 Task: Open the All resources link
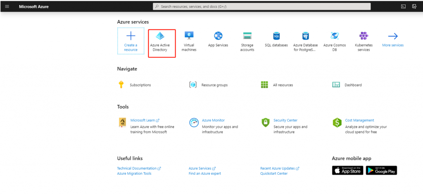[283, 85]
